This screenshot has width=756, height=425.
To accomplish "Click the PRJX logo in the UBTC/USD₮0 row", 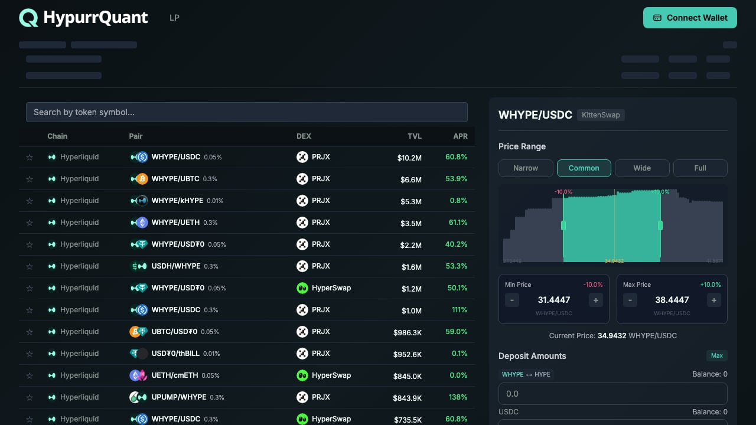I will click(302, 332).
